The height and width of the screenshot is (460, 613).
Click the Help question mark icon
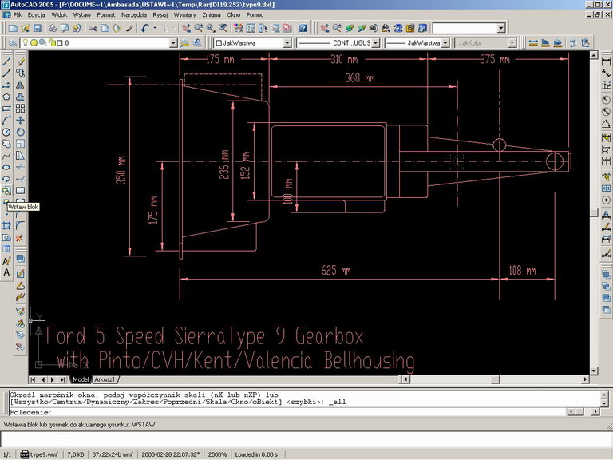[303, 28]
